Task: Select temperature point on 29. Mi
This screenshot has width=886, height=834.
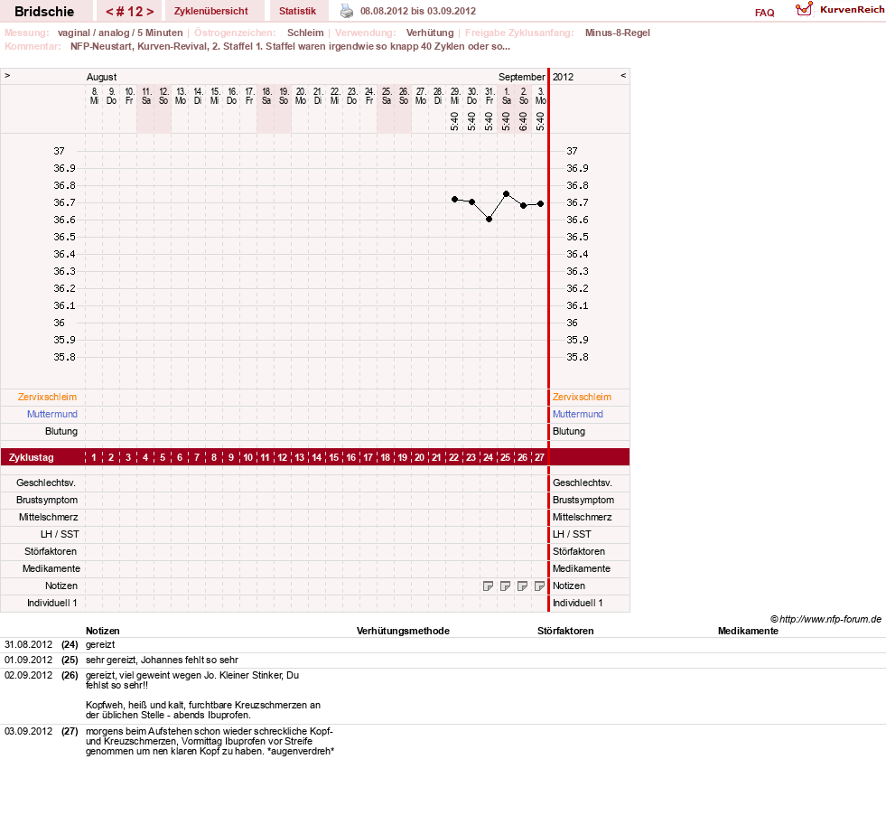Action: [x=455, y=199]
